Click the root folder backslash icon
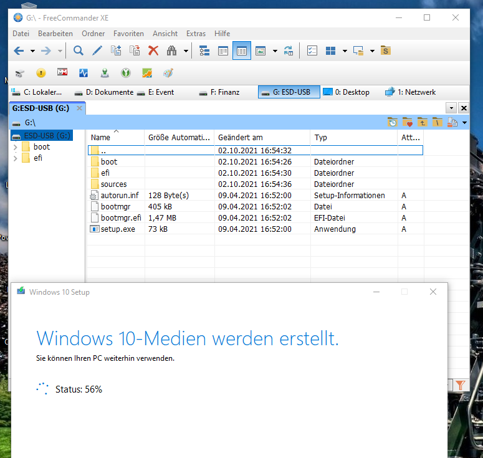Image resolution: width=483 pixels, height=458 pixels. click(x=437, y=122)
